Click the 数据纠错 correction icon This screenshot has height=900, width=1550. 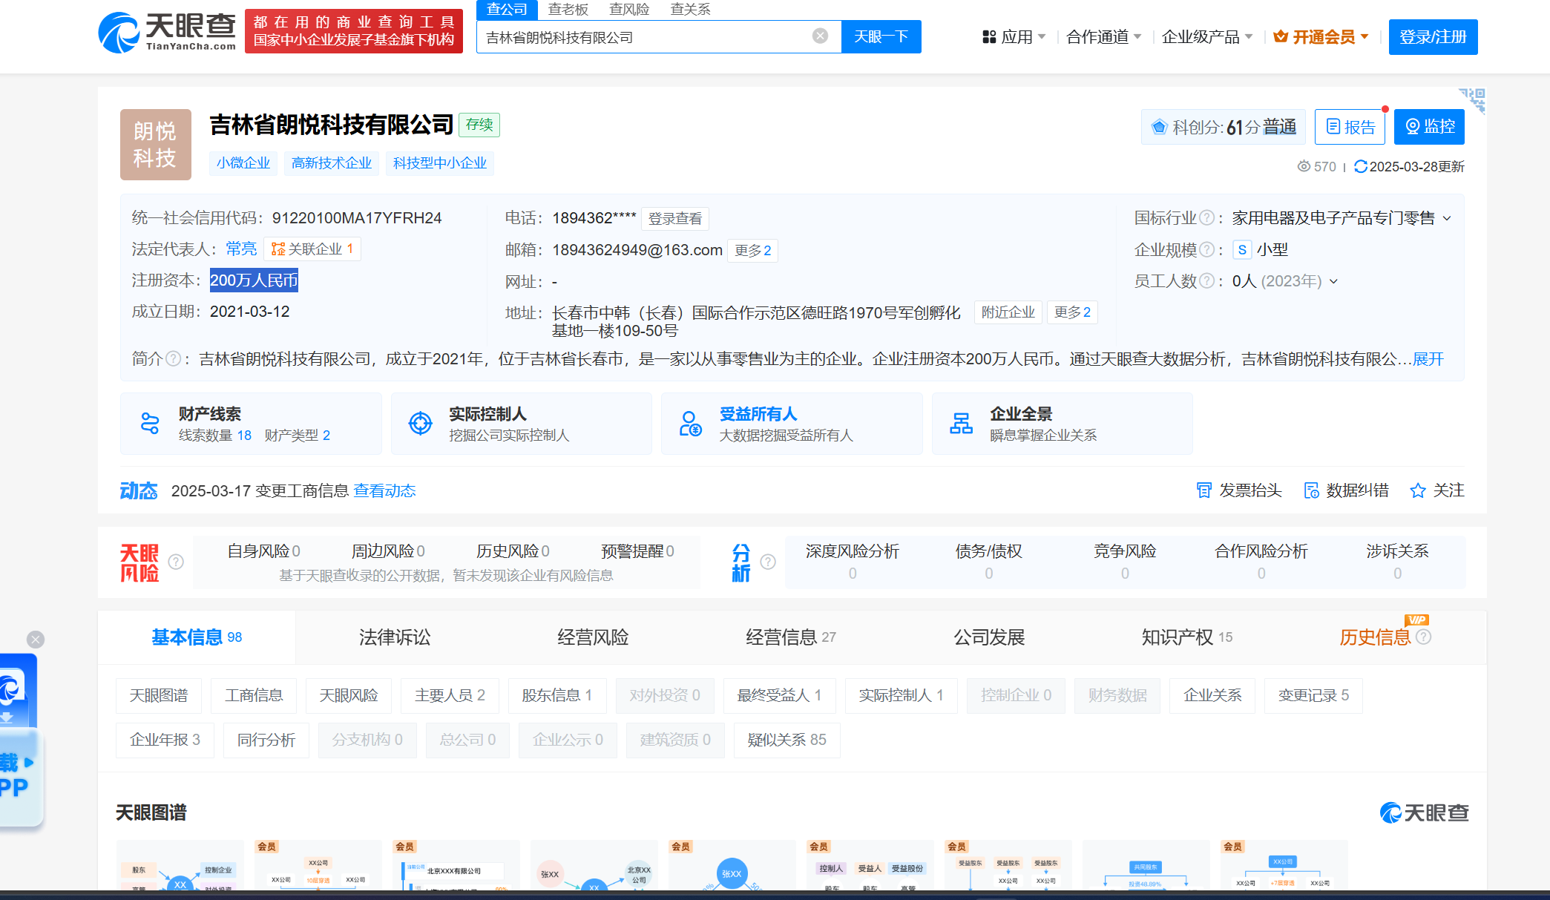pos(1312,490)
